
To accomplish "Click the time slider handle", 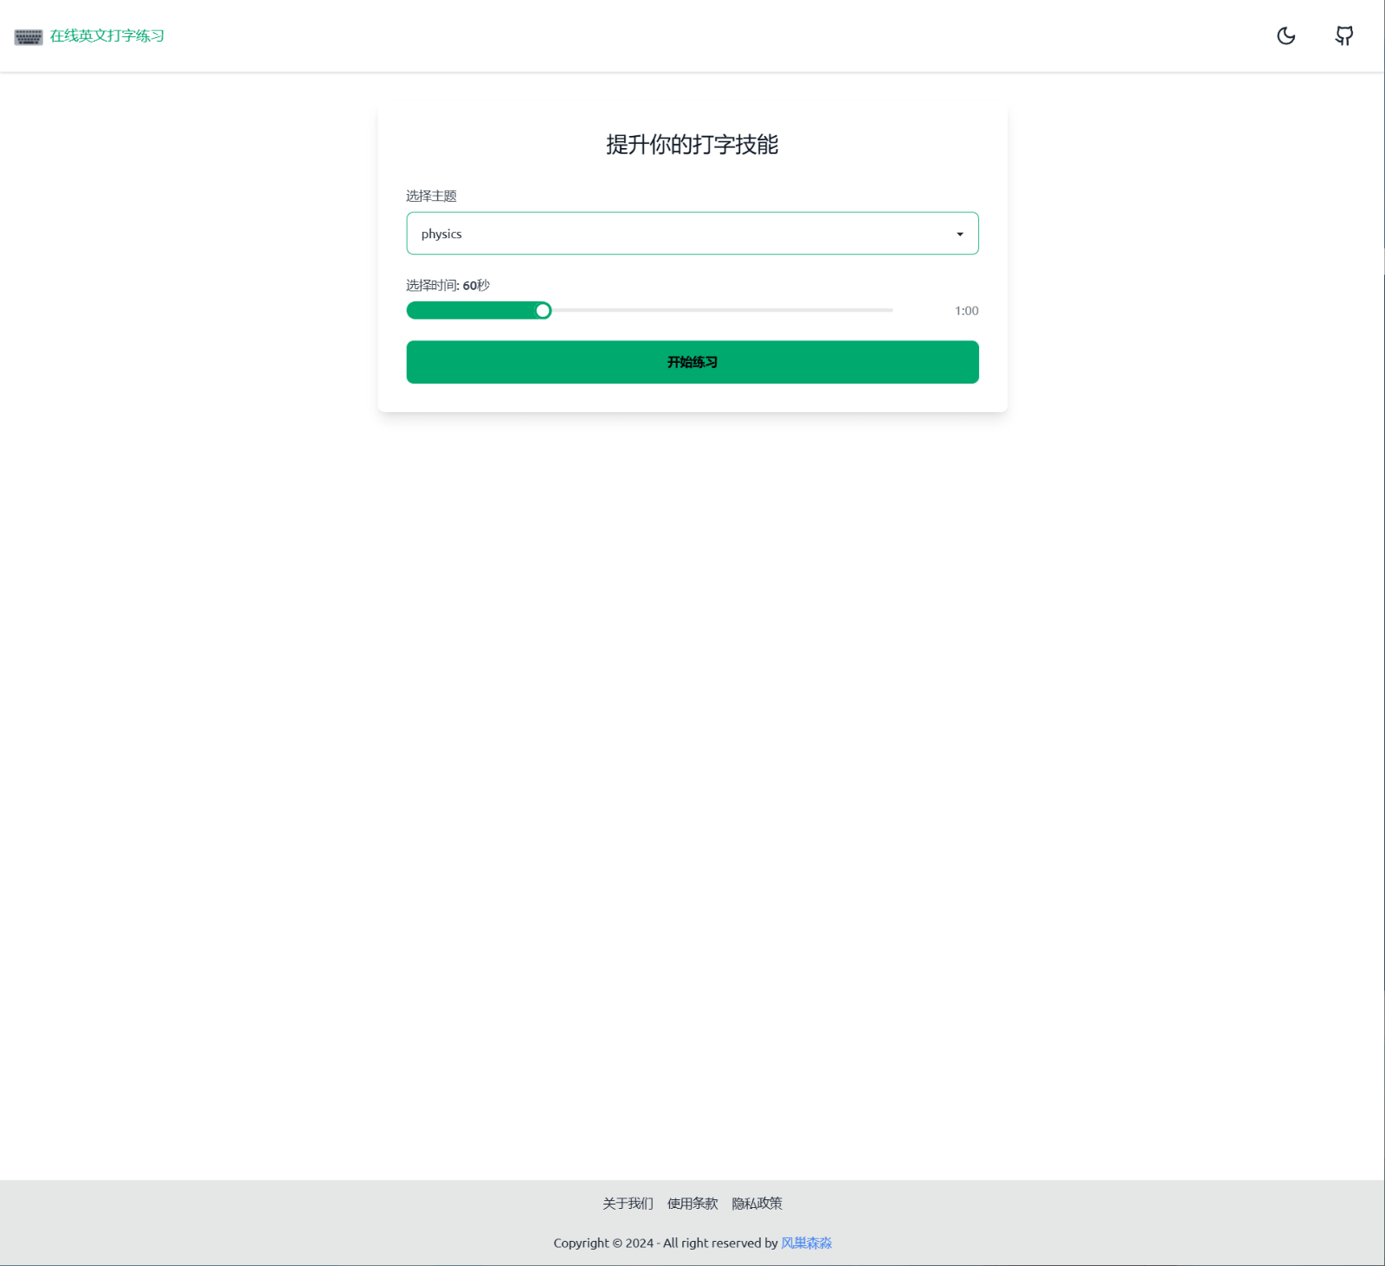I will point(543,311).
